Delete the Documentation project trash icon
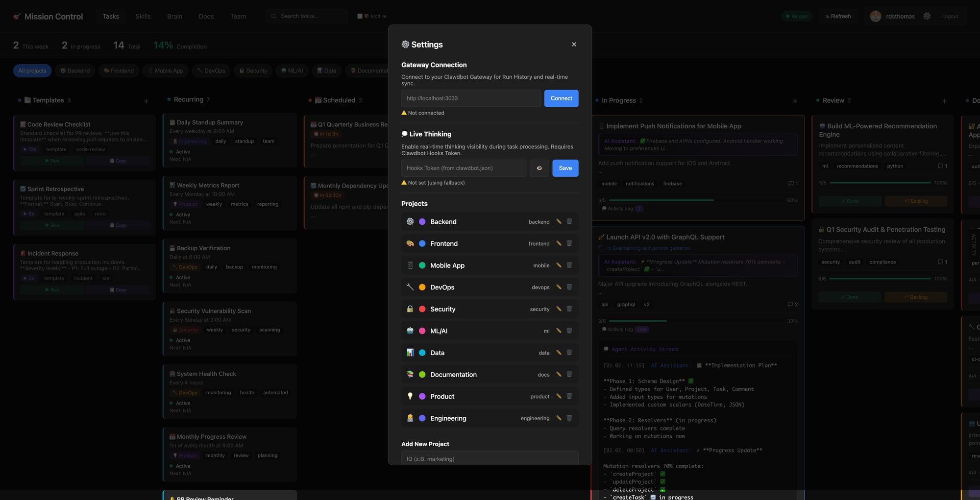980x500 pixels. coord(569,374)
